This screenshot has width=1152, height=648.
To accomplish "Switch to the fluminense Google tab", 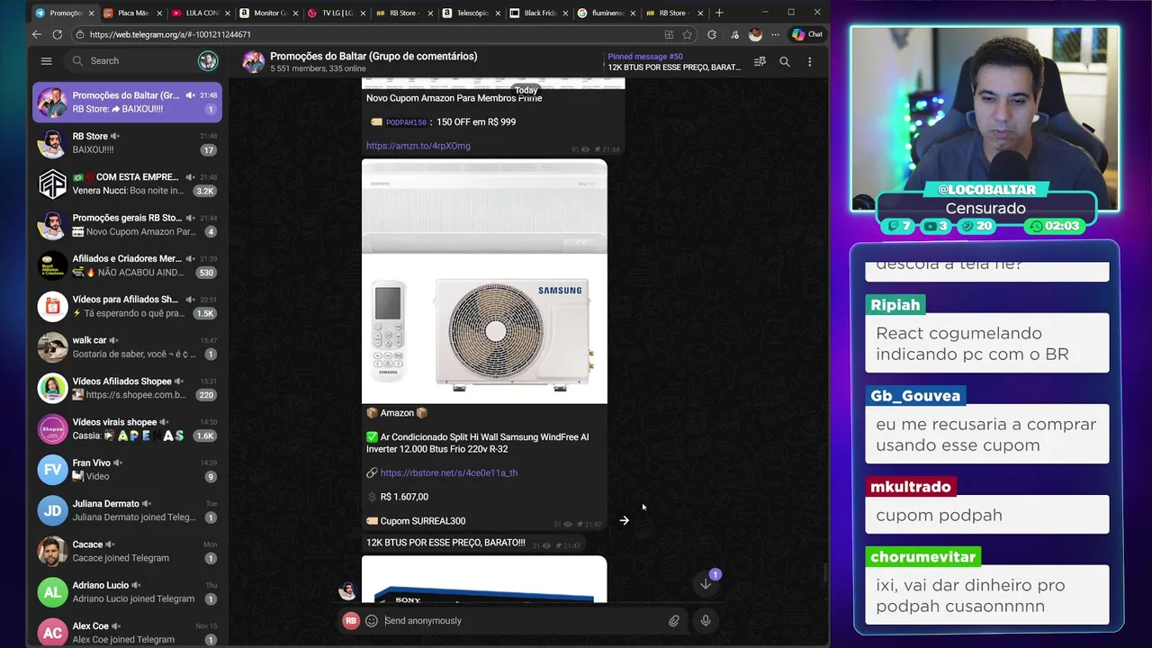I will (x=606, y=13).
